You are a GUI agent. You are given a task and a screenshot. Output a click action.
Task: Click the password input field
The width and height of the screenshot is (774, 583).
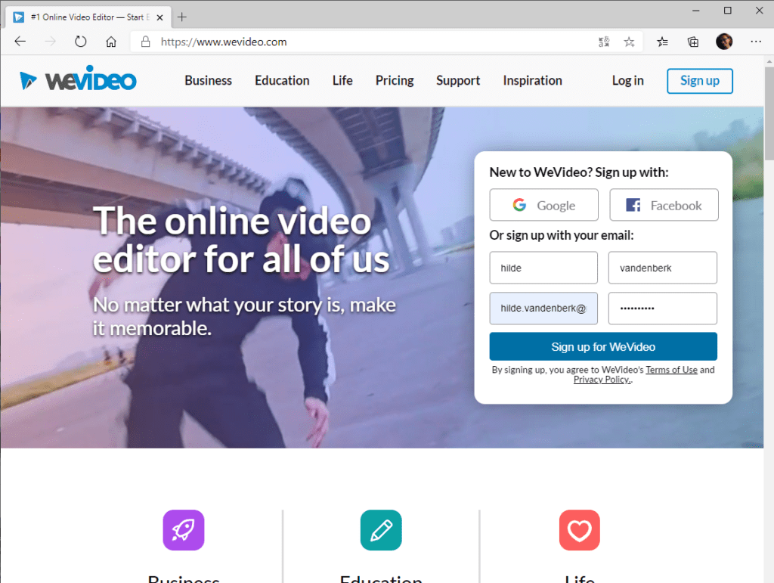(662, 308)
